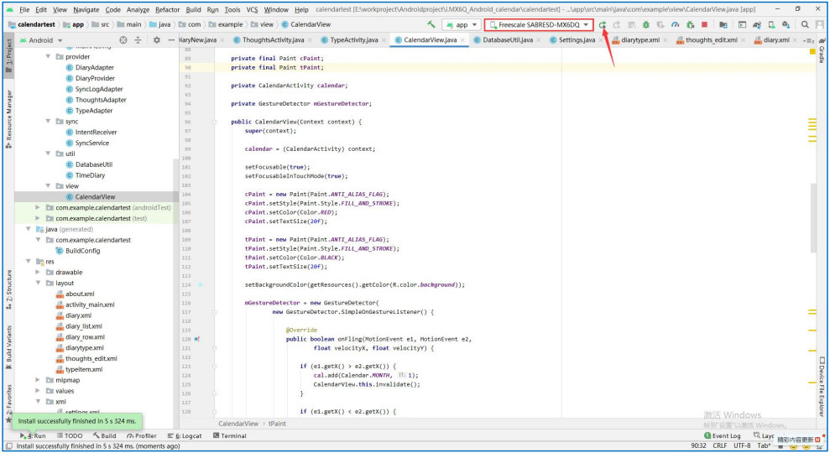
Task: Collapse the util folder
Action: pos(48,154)
